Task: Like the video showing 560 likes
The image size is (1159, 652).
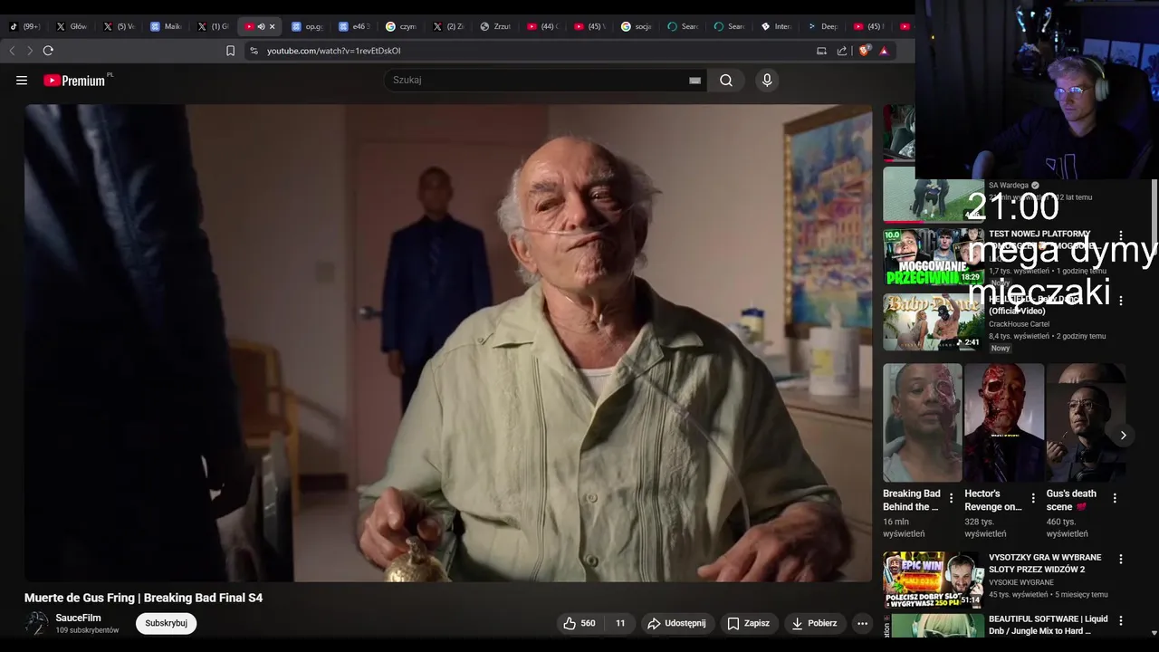Action: point(579,623)
